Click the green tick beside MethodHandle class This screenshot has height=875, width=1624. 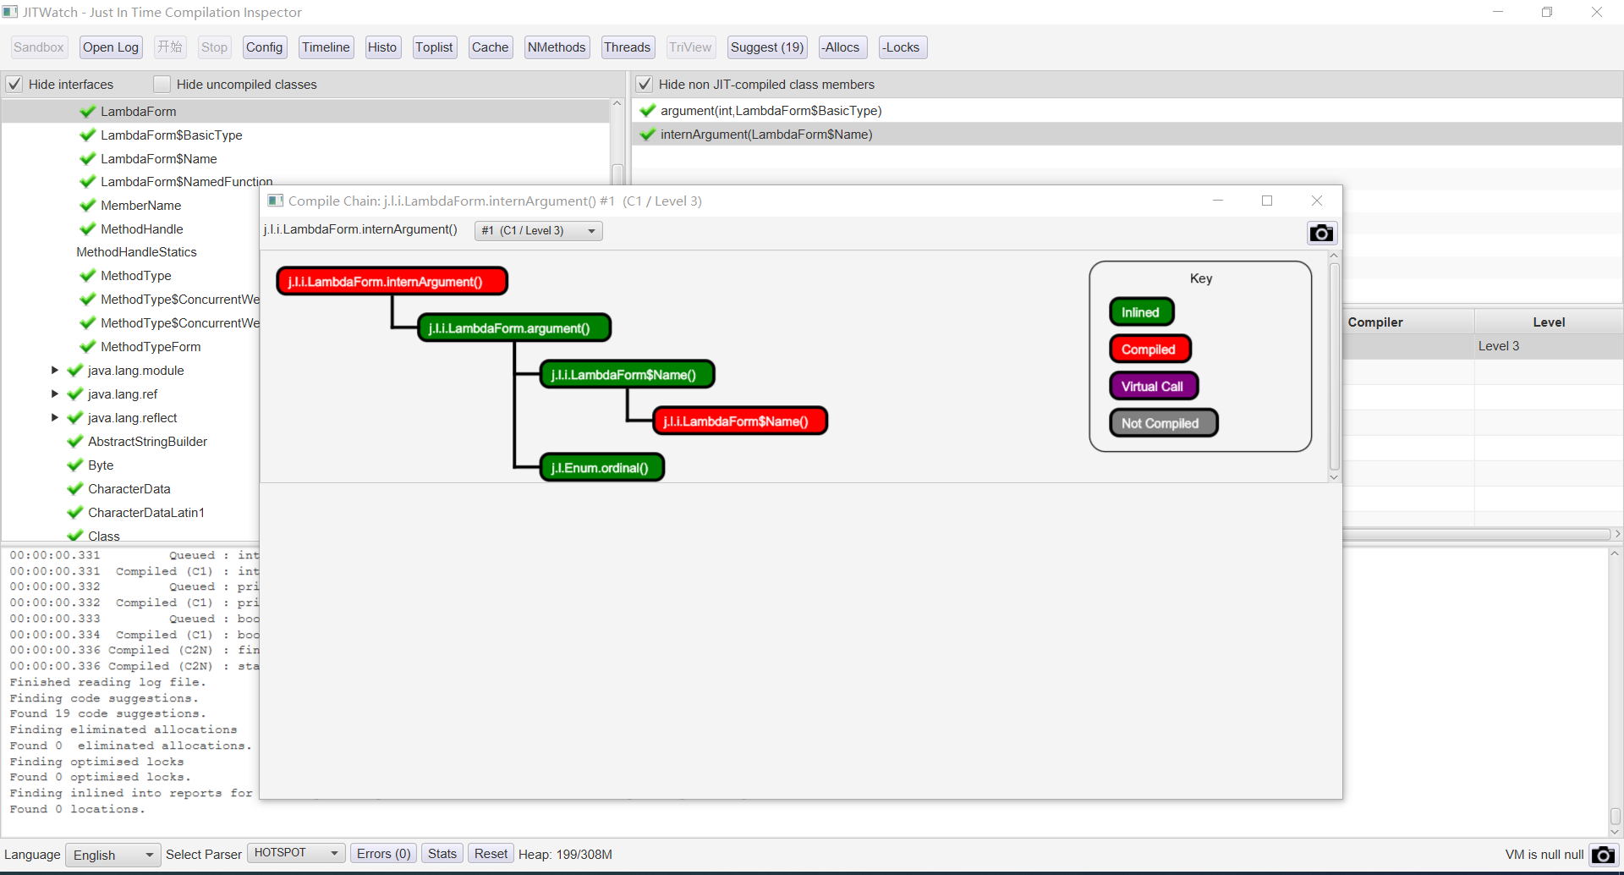tap(87, 229)
